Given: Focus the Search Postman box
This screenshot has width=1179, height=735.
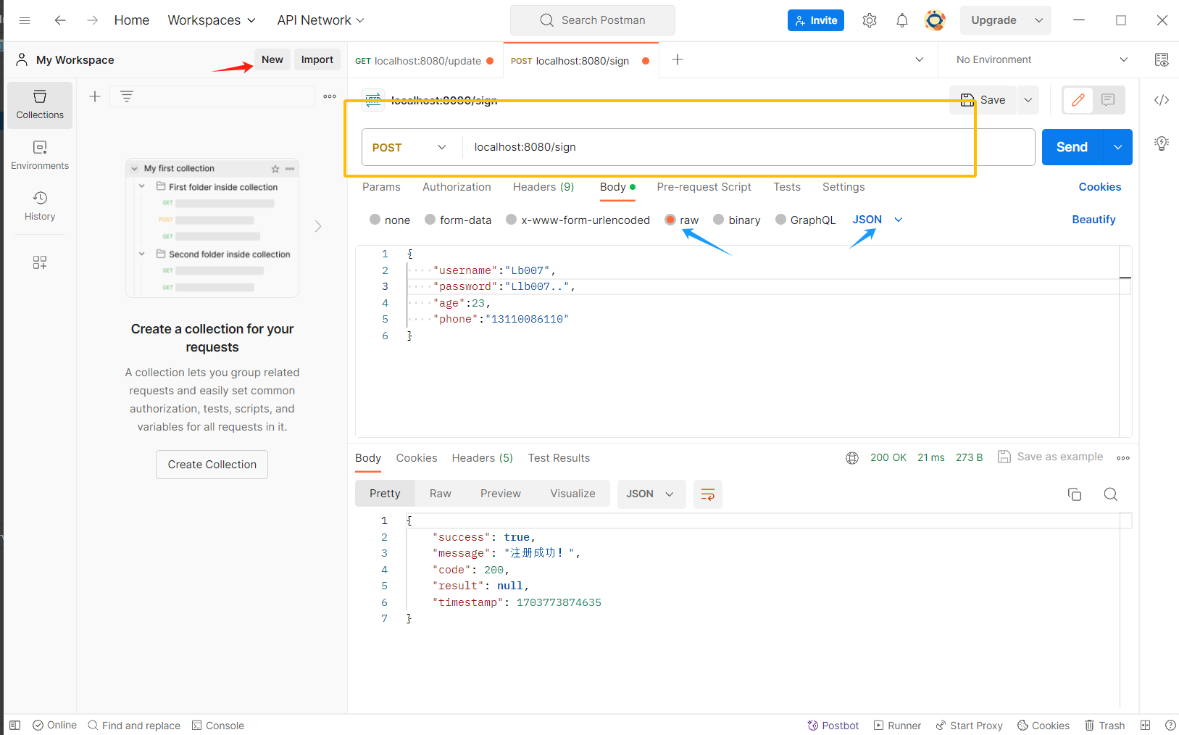Looking at the screenshot, I should tap(593, 20).
